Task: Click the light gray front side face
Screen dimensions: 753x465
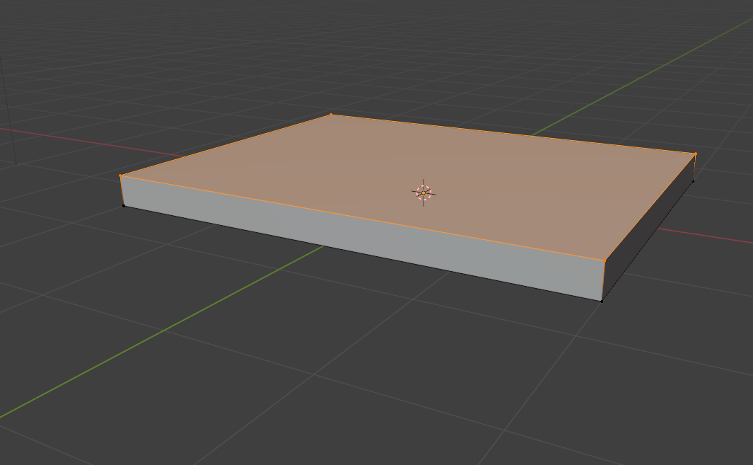Action: tap(363, 239)
